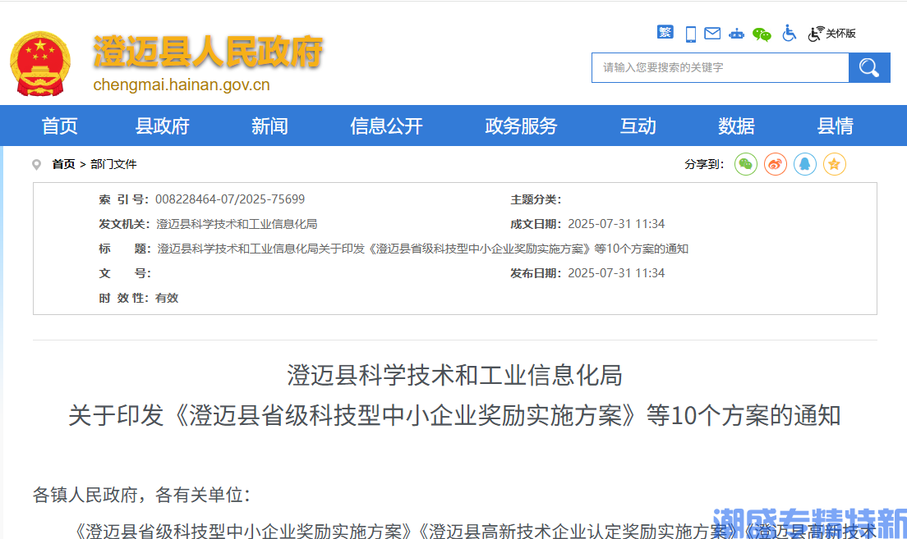Click the email contact icon

[711, 33]
